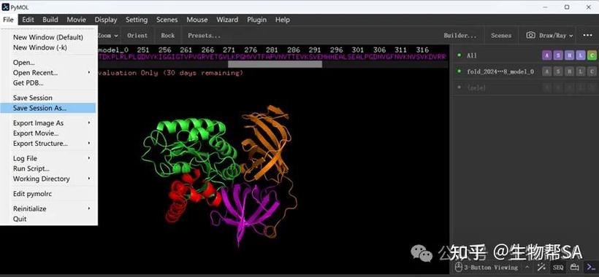
Task: Click the PyMOL logo in title bar
Action: pyautogui.click(x=5, y=7)
